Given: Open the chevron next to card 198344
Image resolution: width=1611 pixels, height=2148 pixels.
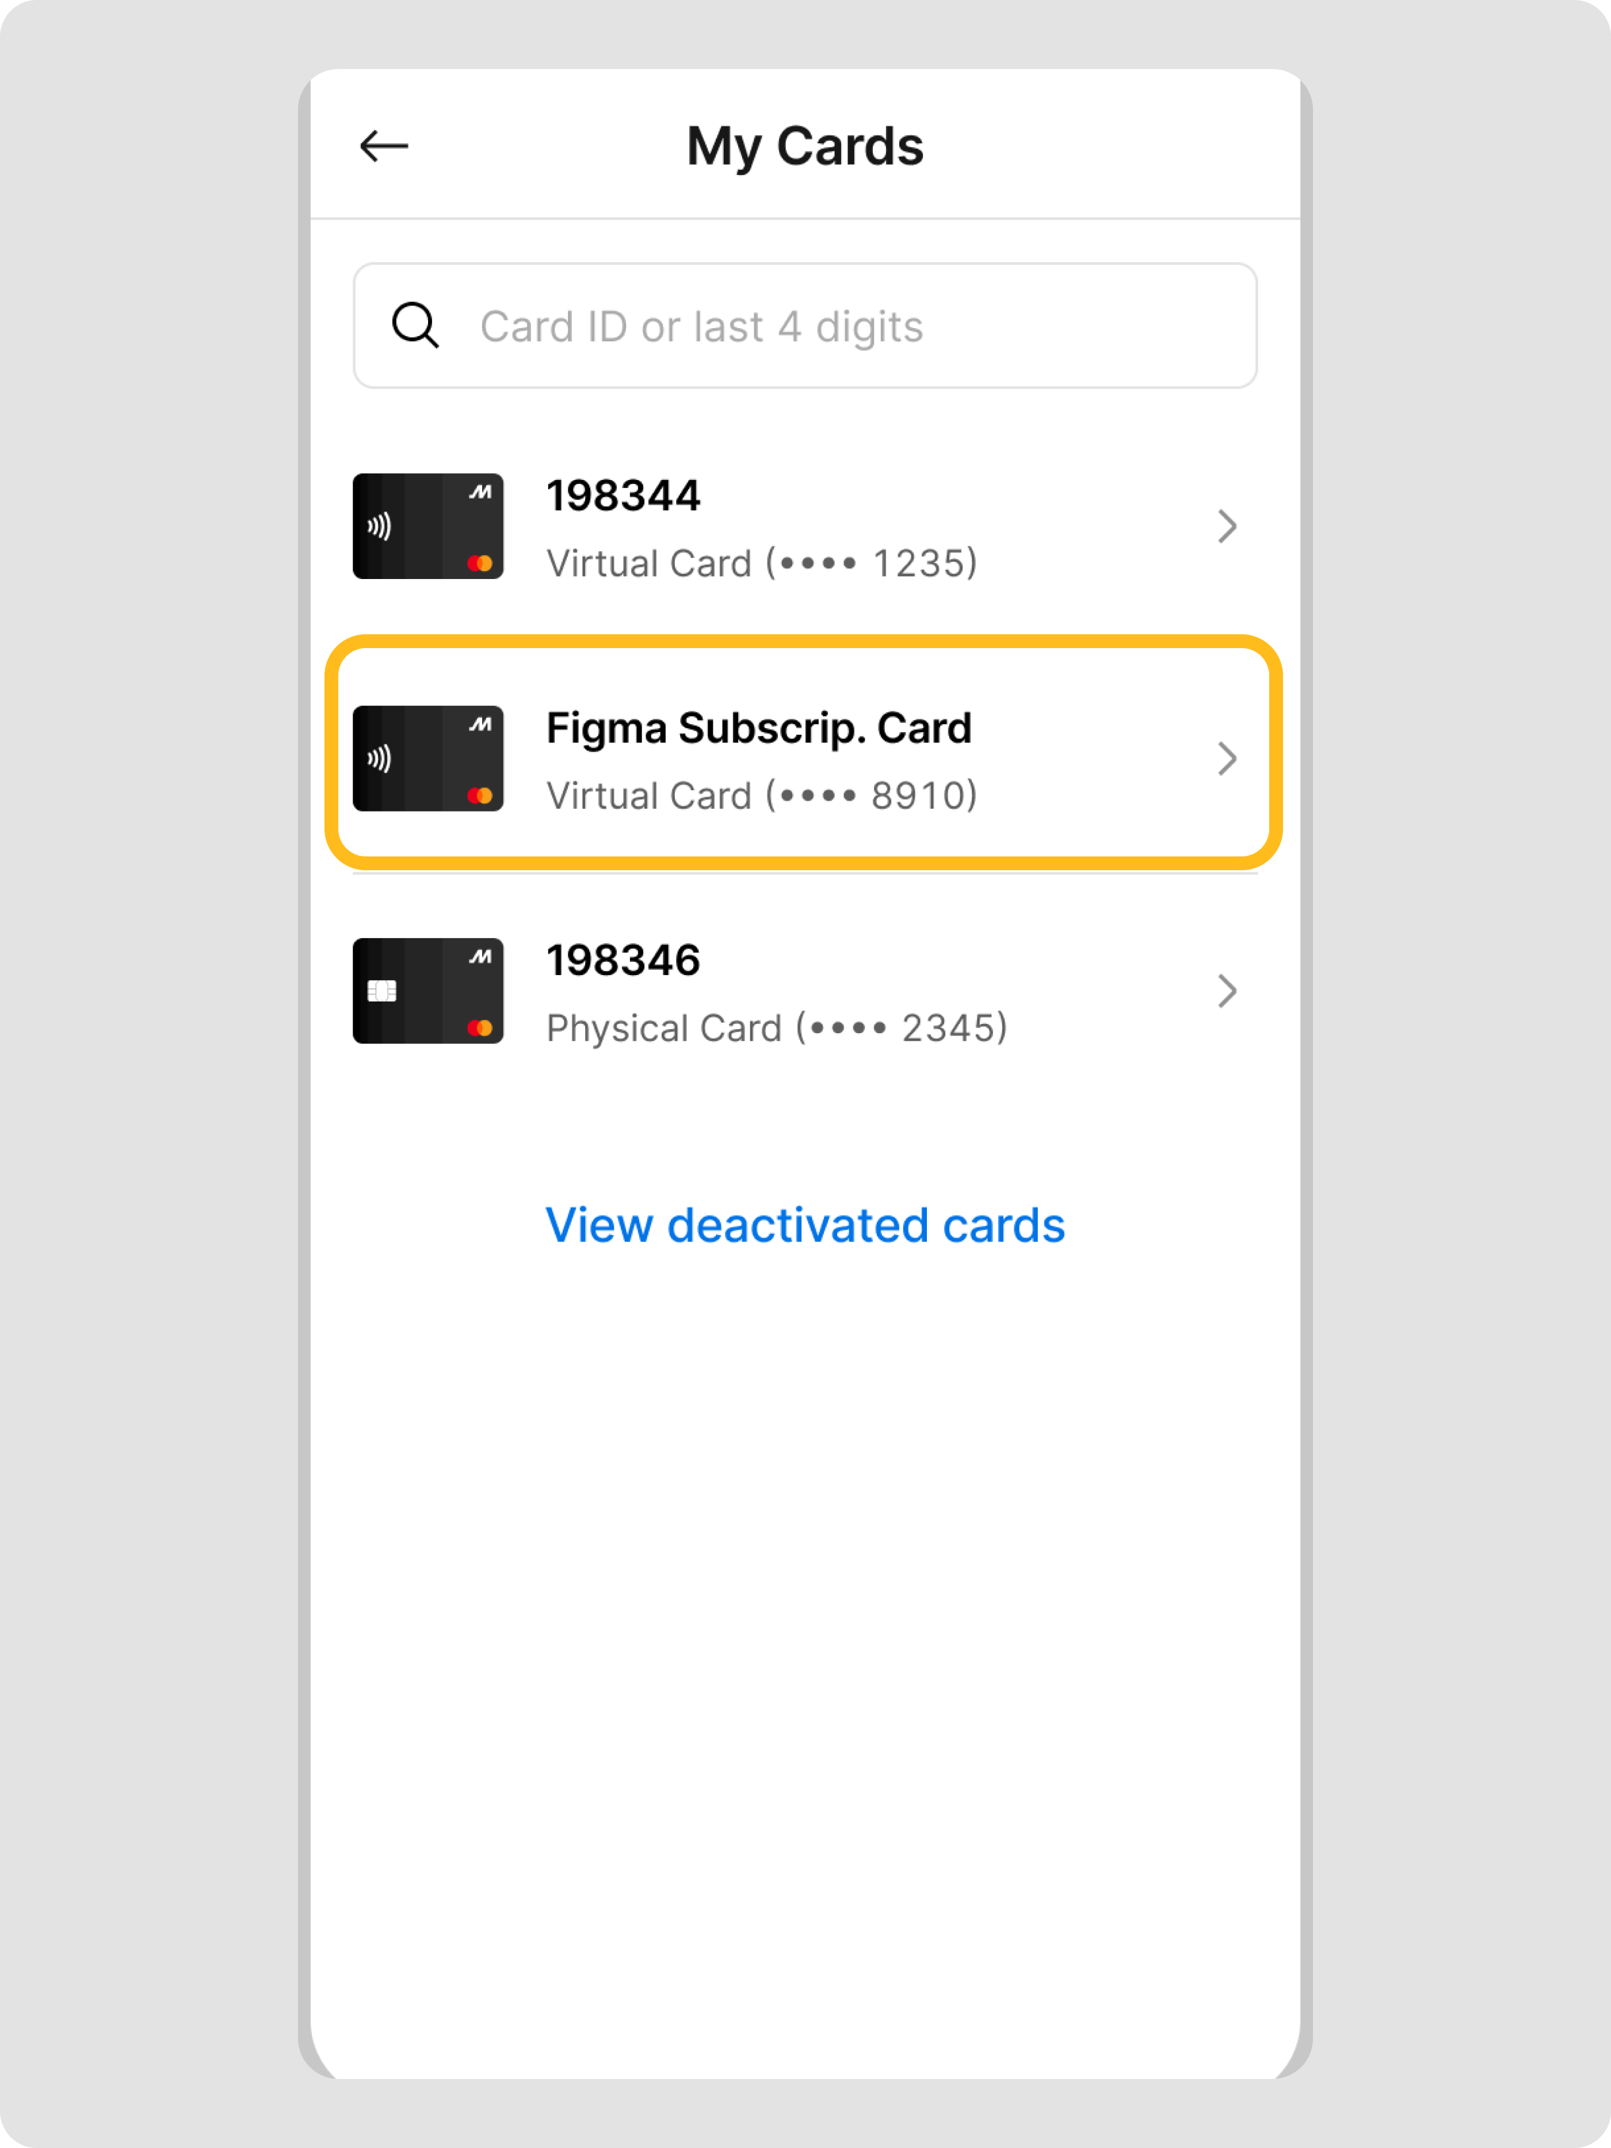Looking at the screenshot, I should (1227, 526).
